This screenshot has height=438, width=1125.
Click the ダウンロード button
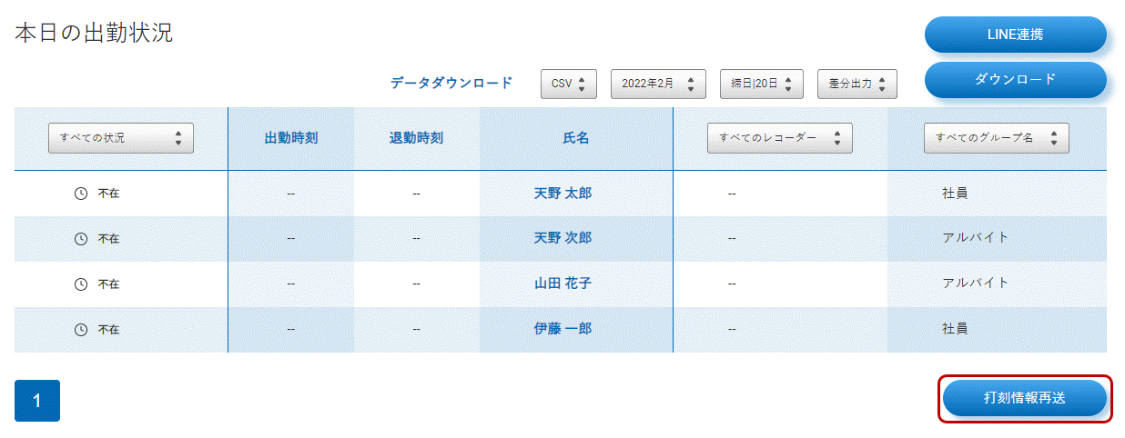tap(1015, 79)
